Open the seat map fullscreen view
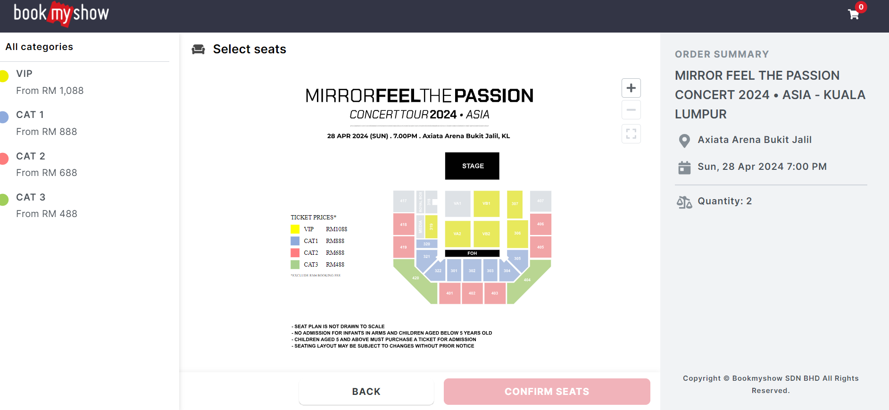Image resolution: width=889 pixels, height=410 pixels. pyautogui.click(x=631, y=134)
